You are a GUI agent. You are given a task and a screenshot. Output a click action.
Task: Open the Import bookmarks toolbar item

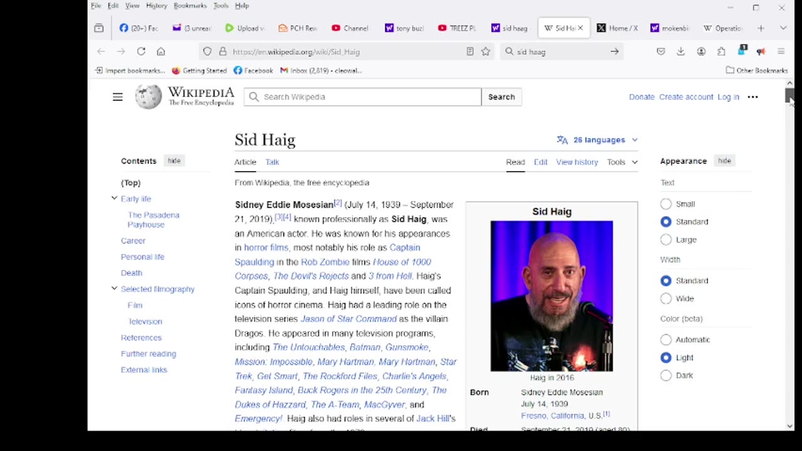(130, 71)
